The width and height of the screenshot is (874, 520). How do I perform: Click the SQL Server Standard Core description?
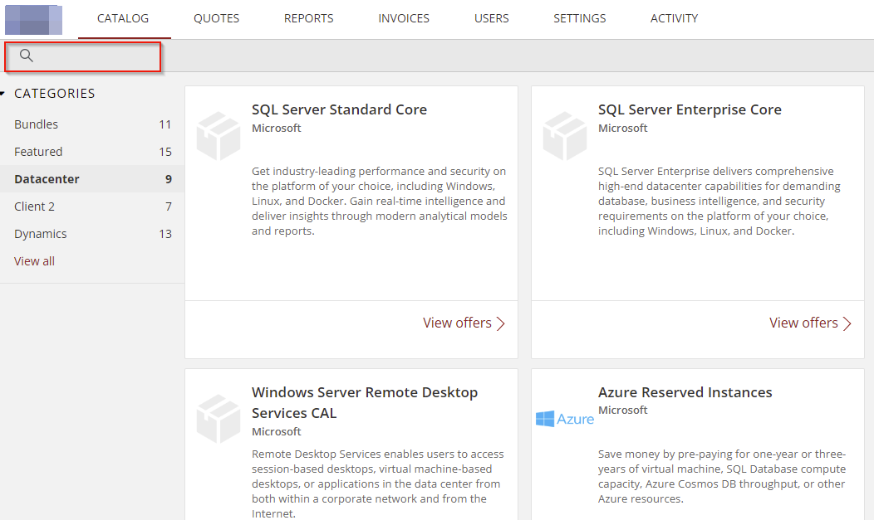point(379,201)
